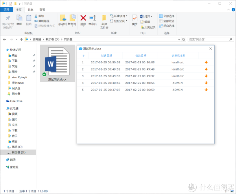Download version 4 with the orange arrow
Viewport: 236px width, 194px height.
(x=206, y=83)
